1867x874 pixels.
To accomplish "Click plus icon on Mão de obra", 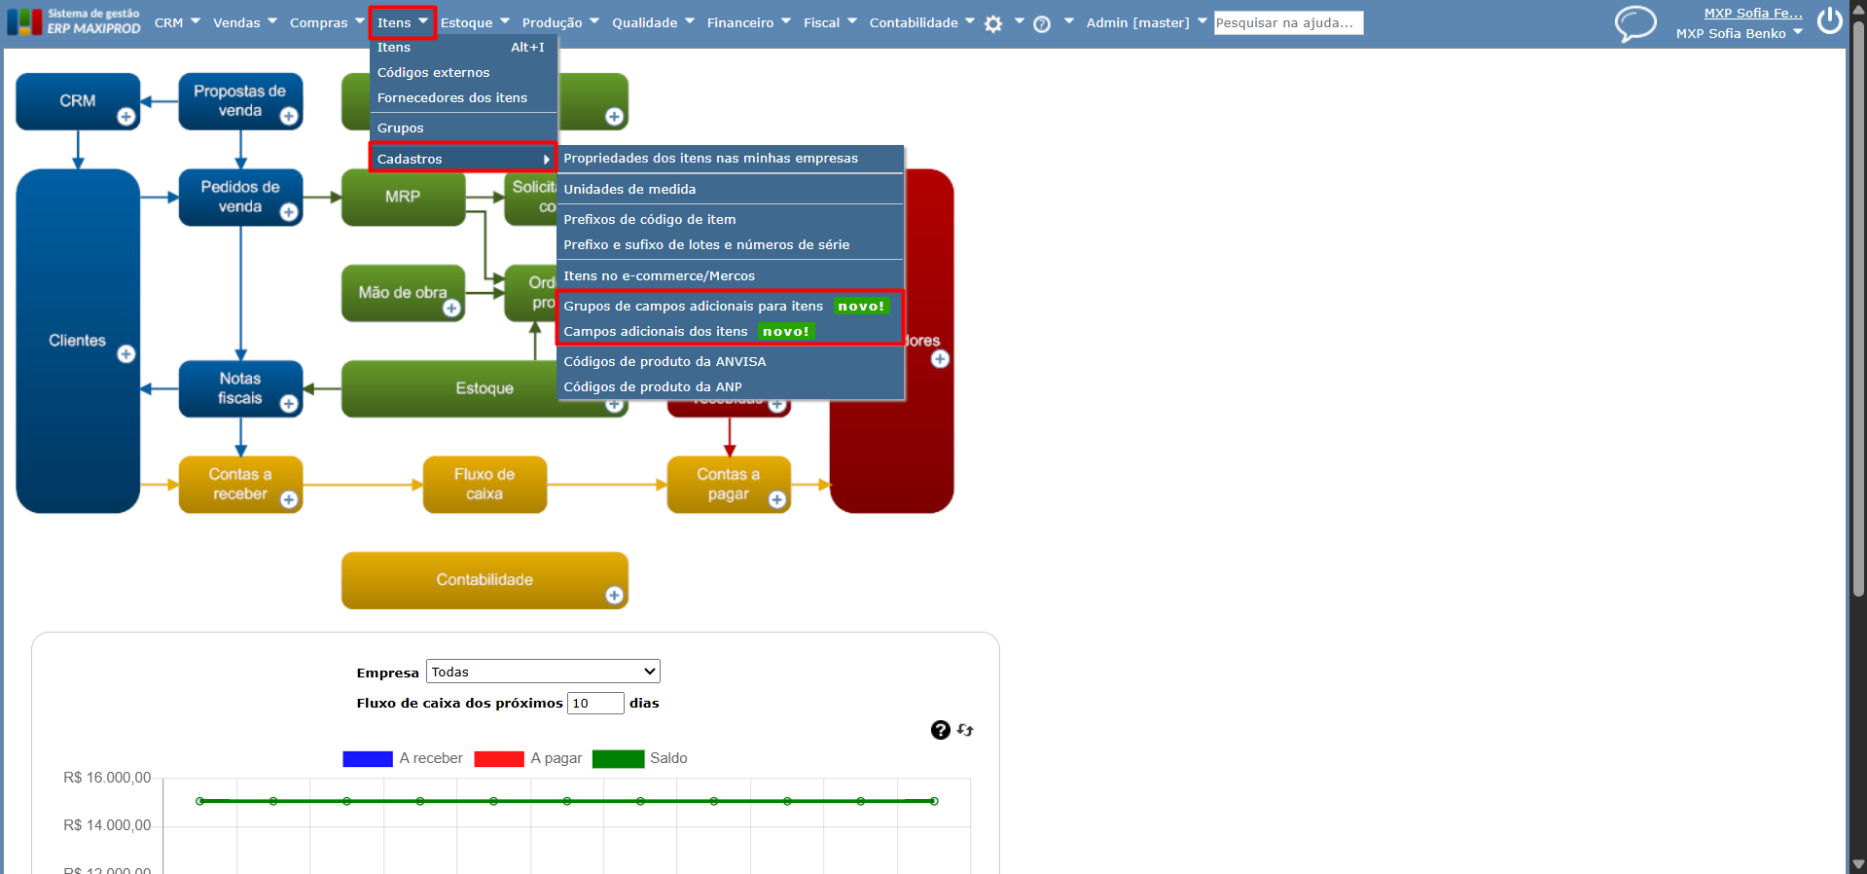I will pos(451,309).
